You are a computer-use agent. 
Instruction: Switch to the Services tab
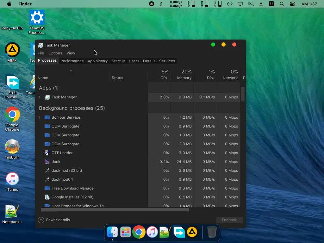(167, 61)
